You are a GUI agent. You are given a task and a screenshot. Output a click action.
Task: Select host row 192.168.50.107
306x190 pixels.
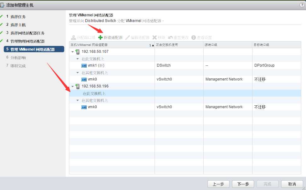click(x=185, y=52)
